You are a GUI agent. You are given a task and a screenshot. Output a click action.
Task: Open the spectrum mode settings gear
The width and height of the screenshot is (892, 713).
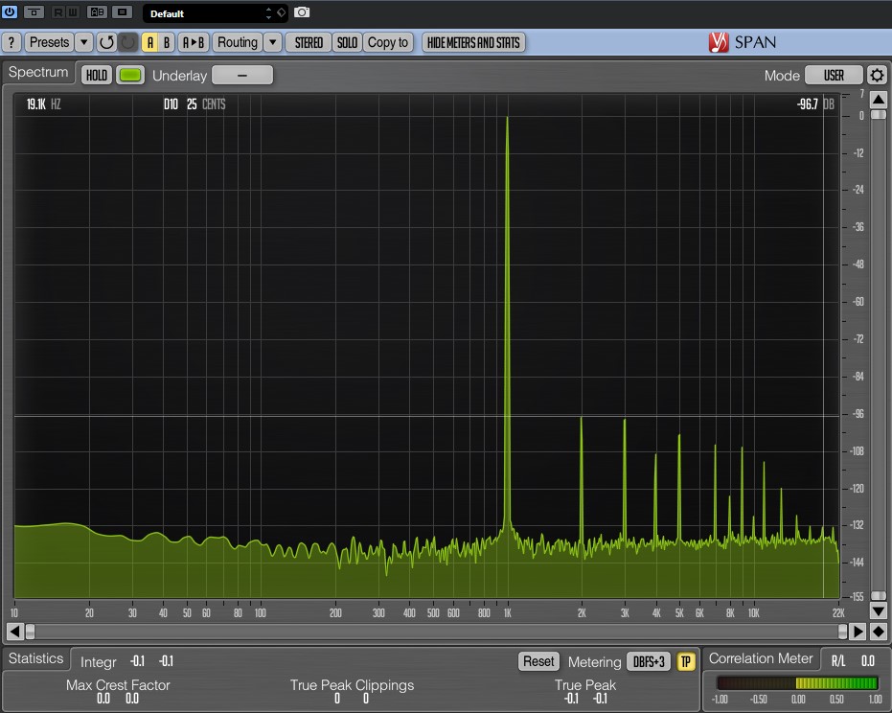pyautogui.click(x=877, y=75)
